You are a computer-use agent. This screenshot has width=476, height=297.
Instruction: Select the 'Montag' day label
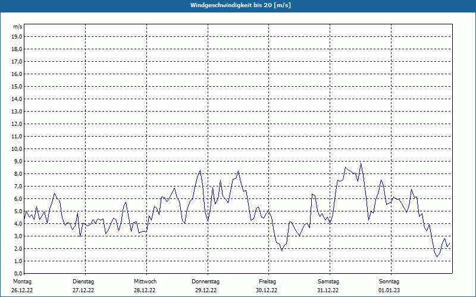22,282
